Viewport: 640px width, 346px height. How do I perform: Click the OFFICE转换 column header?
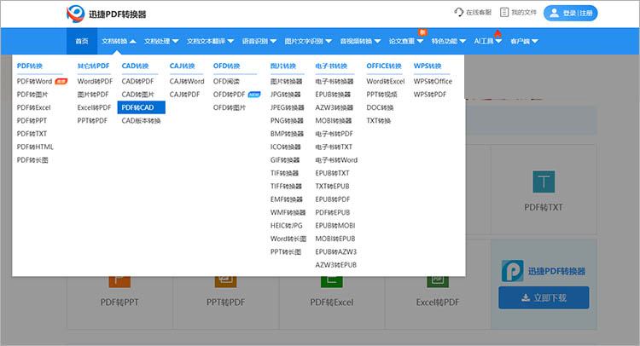coord(384,66)
